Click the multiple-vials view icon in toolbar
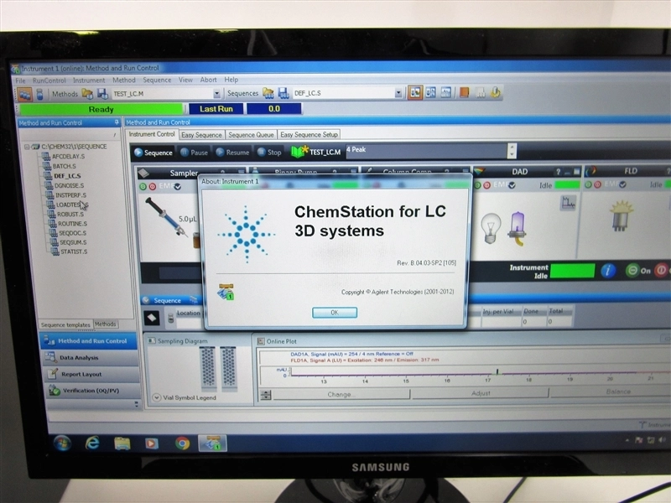 25,95
